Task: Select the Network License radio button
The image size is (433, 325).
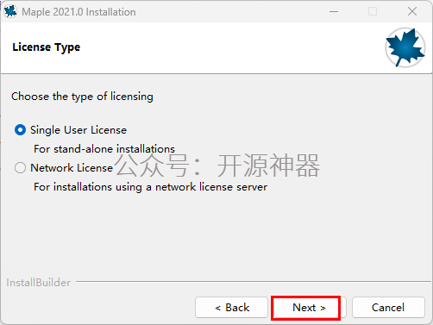Action: tap(20, 167)
